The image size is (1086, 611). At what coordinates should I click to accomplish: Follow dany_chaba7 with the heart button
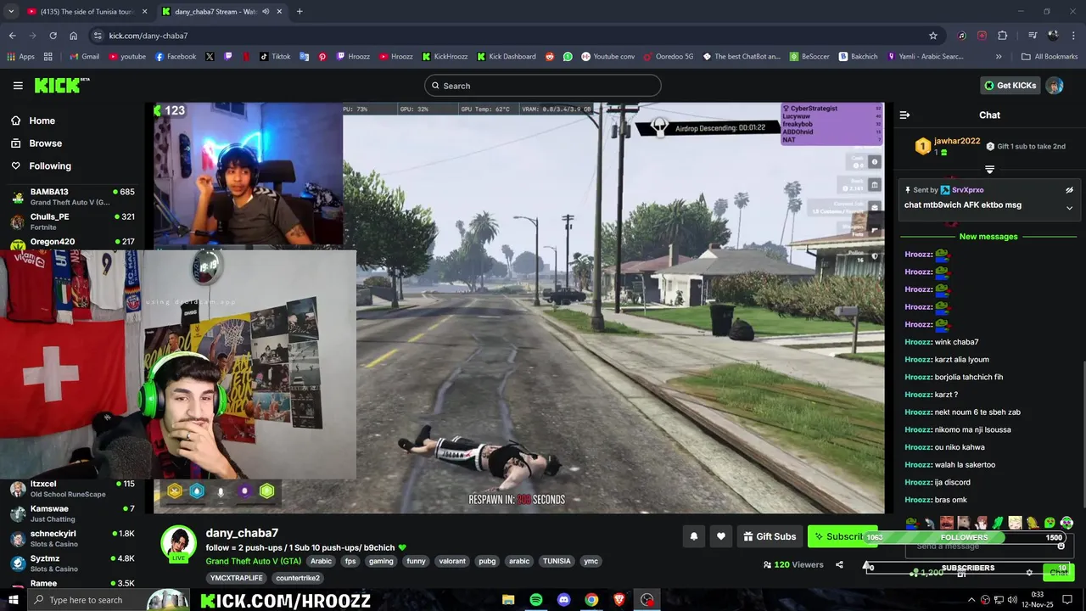(721, 536)
